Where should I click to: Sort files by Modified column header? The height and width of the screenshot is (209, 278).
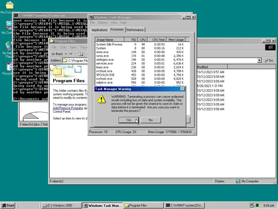pos(212,67)
